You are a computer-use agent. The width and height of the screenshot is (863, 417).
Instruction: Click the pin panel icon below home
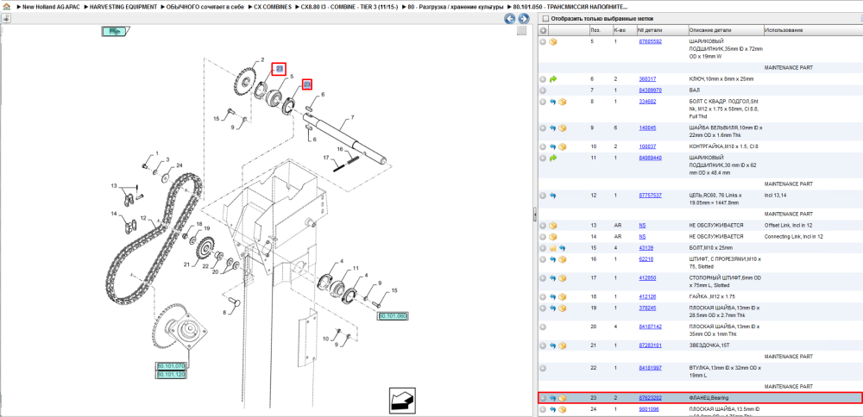click(x=6, y=18)
